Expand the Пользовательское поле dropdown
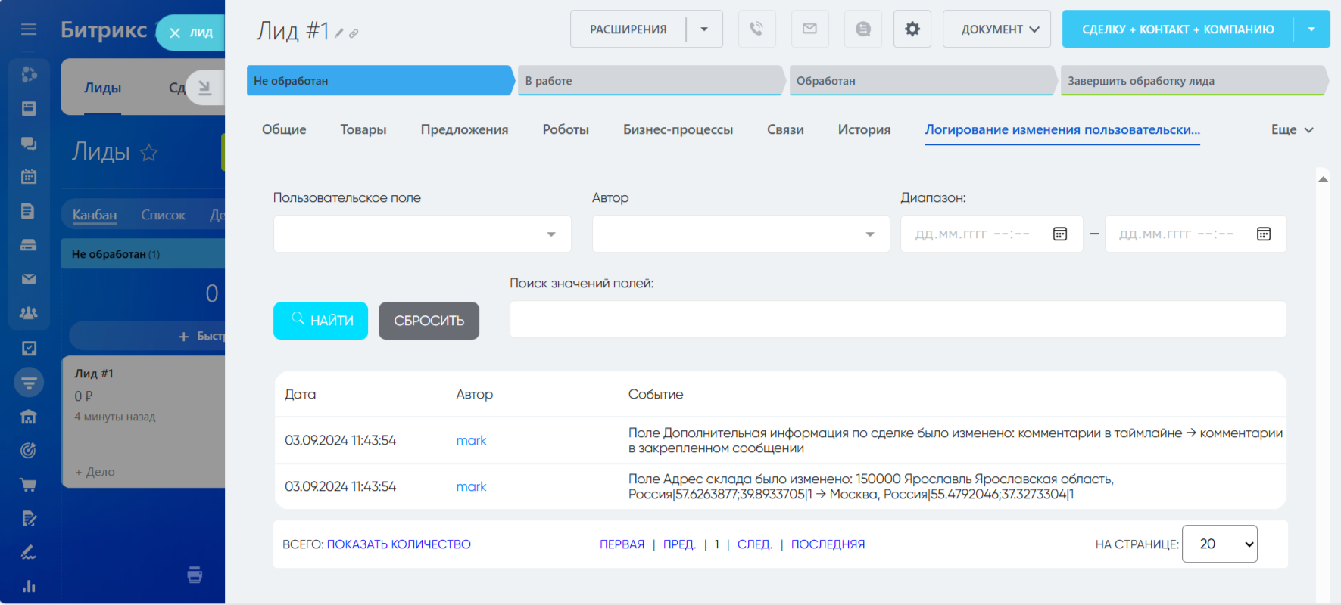This screenshot has height=605, width=1341. click(x=422, y=234)
